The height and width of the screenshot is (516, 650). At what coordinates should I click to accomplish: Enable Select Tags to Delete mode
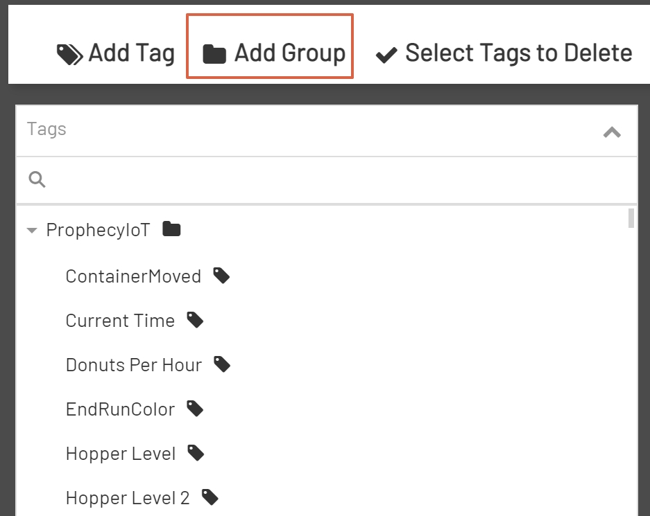pos(519,53)
